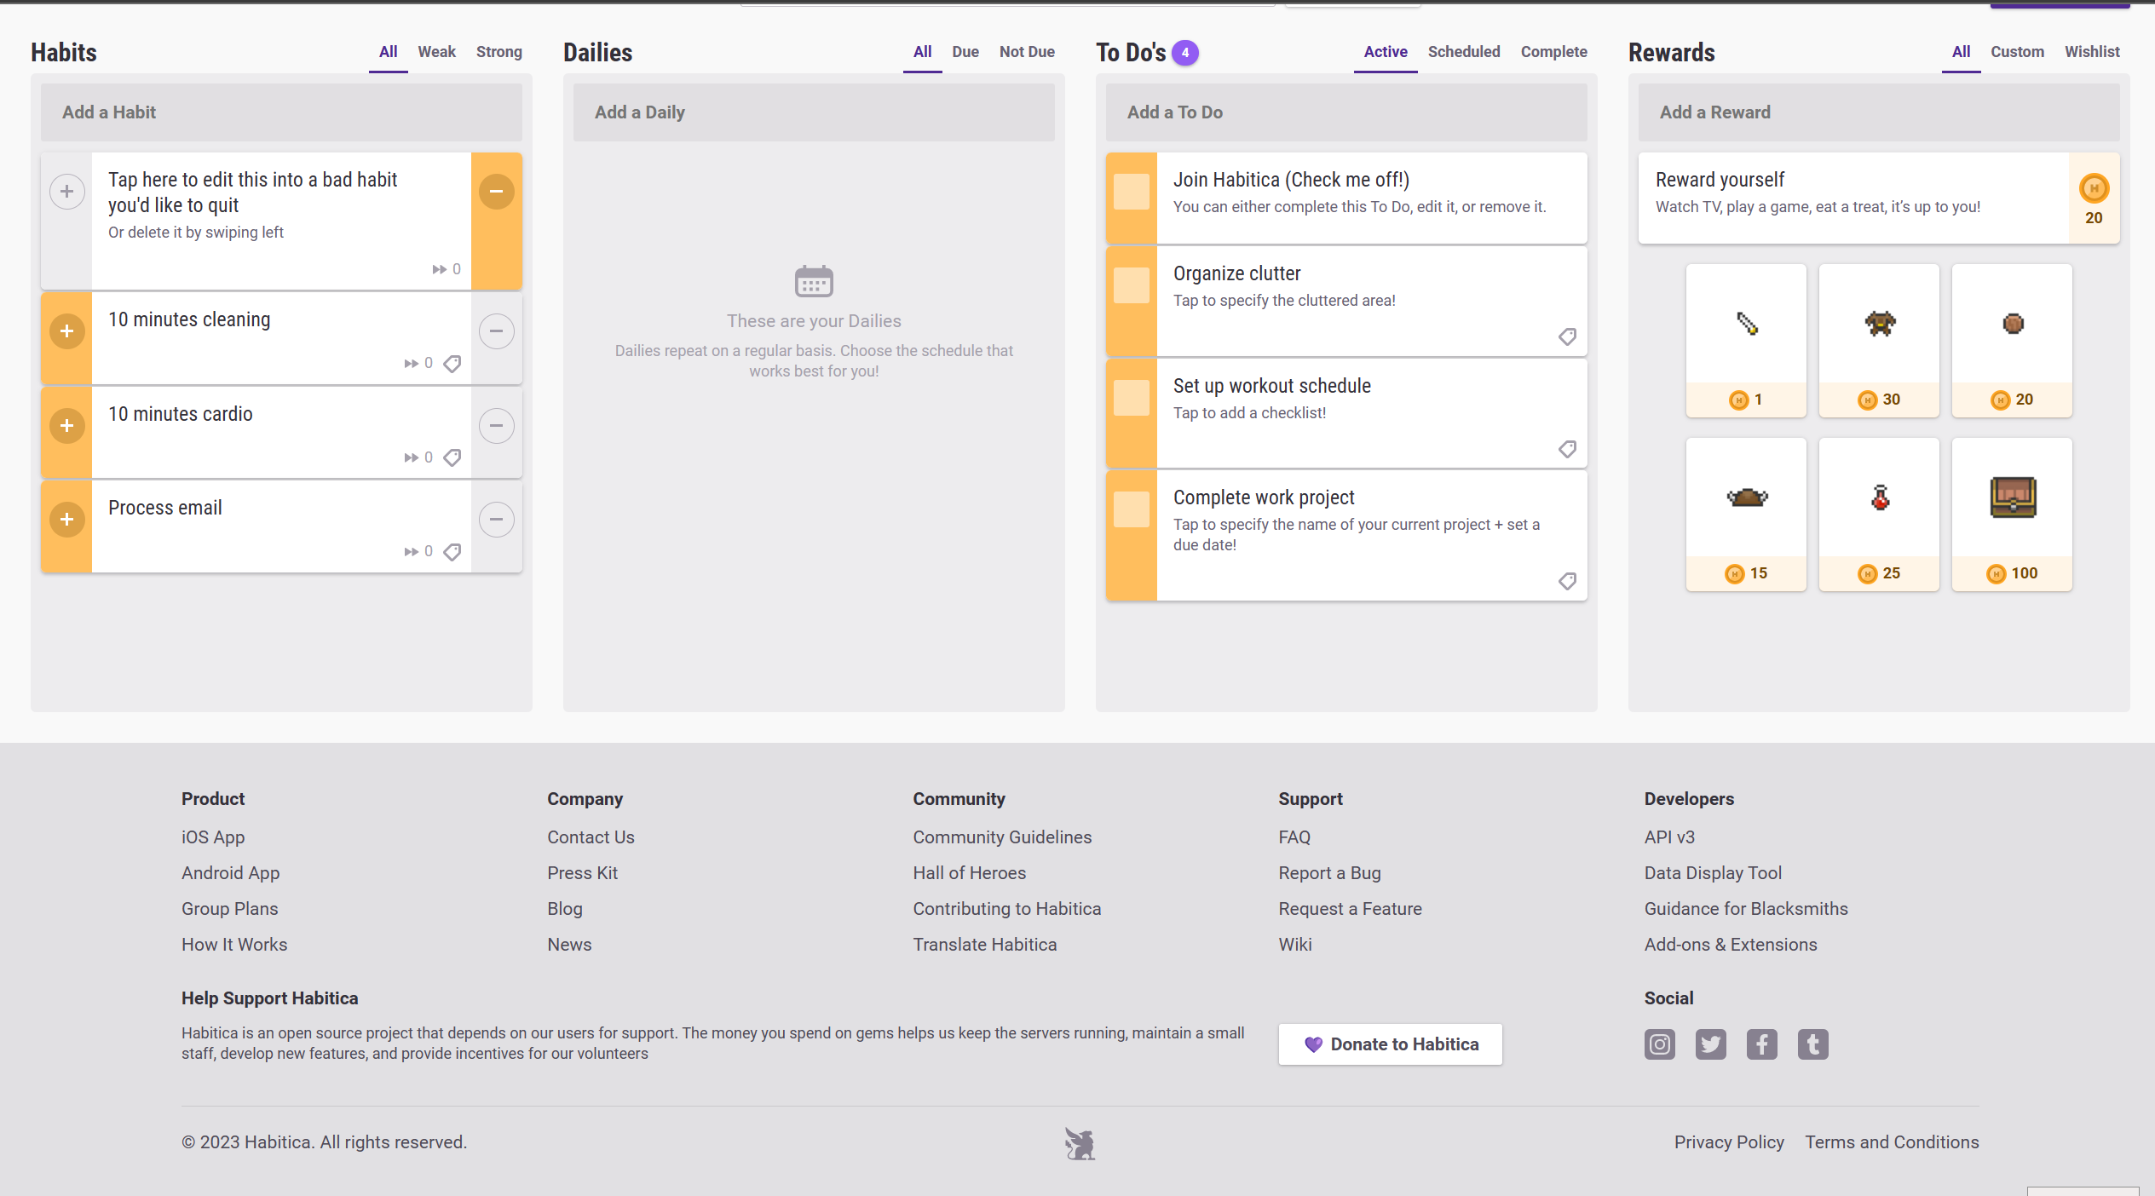The height and width of the screenshot is (1196, 2155).
Task: Click the tag icon on Complete work project
Action: pyautogui.click(x=1567, y=582)
